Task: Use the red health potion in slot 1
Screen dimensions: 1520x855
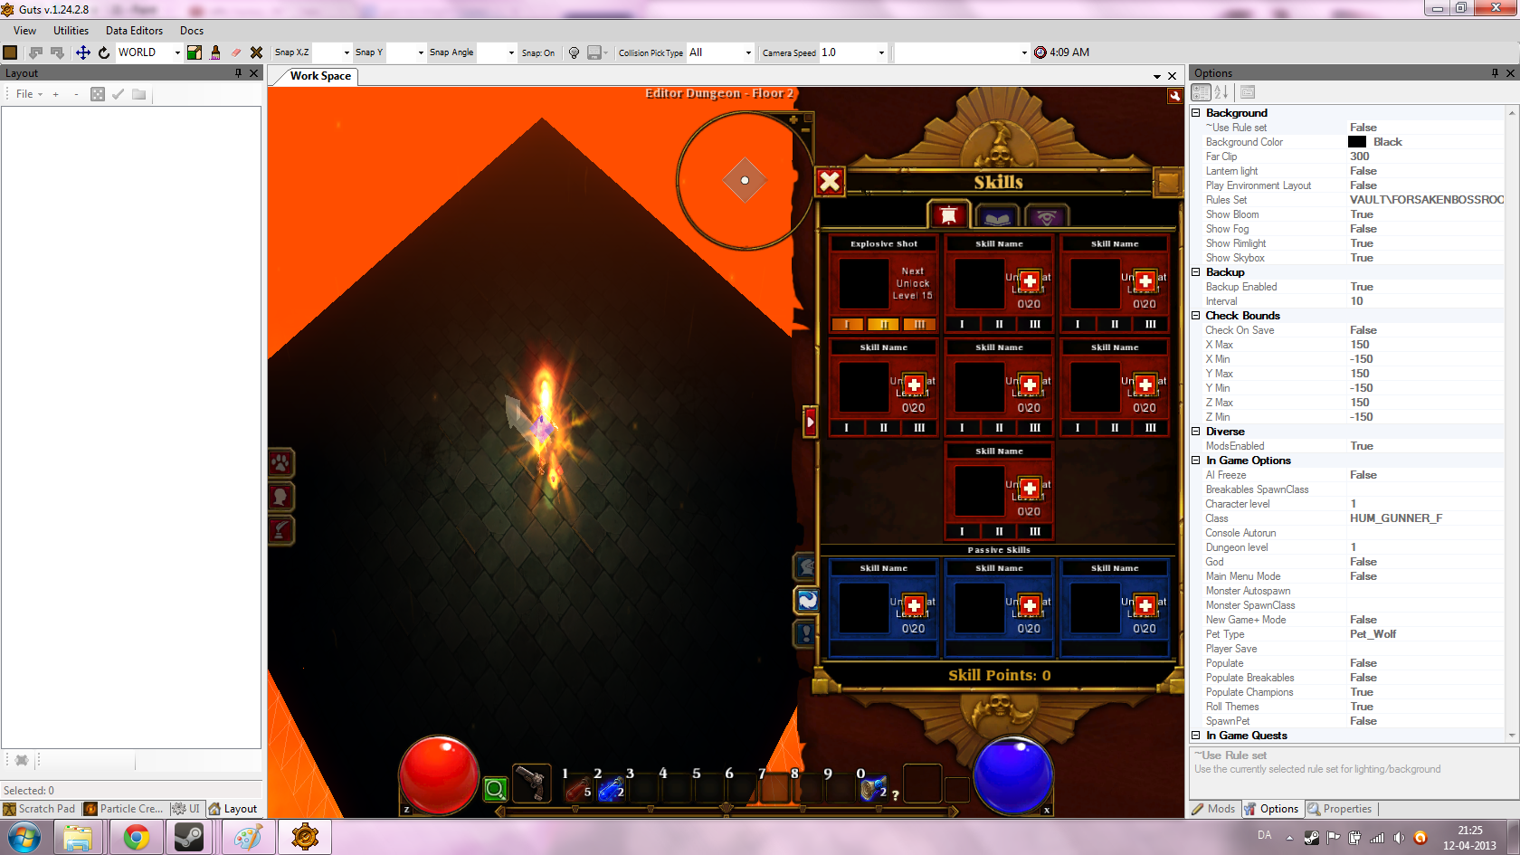Action: pos(577,789)
